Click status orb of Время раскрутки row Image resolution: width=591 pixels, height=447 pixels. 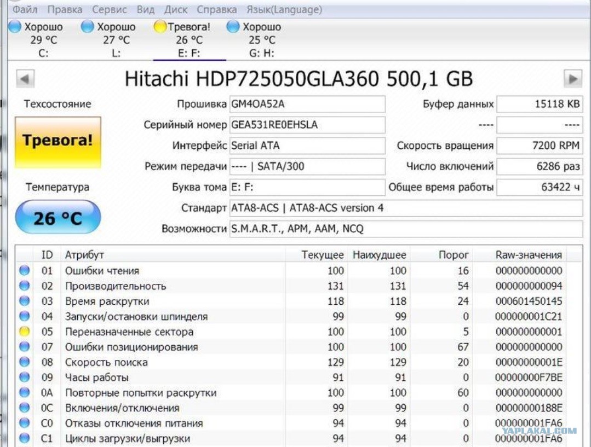[25, 300]
